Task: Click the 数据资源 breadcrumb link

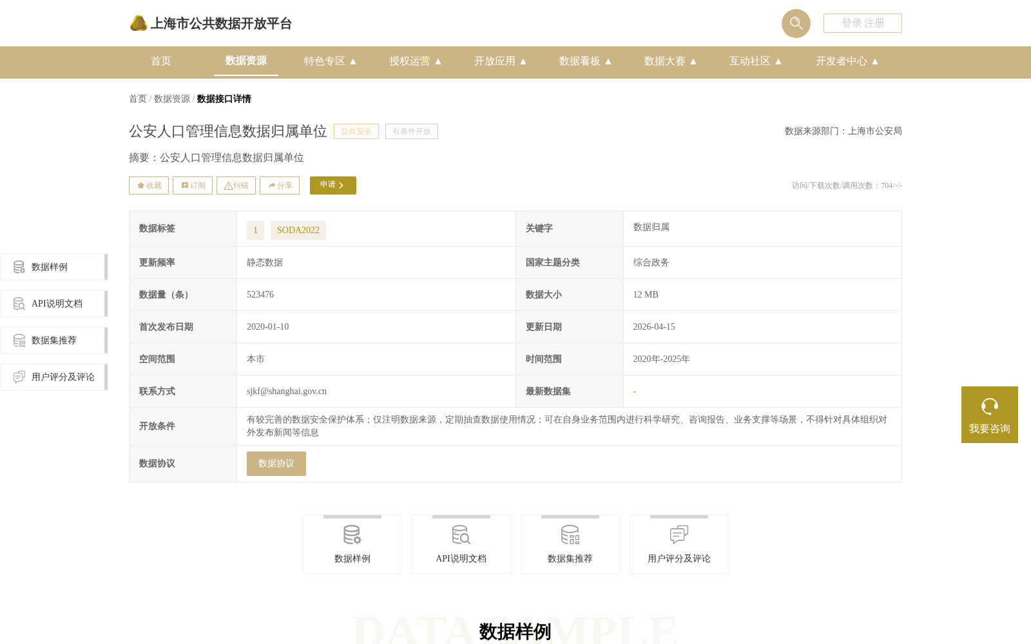Action: click(x=172, y=99)
